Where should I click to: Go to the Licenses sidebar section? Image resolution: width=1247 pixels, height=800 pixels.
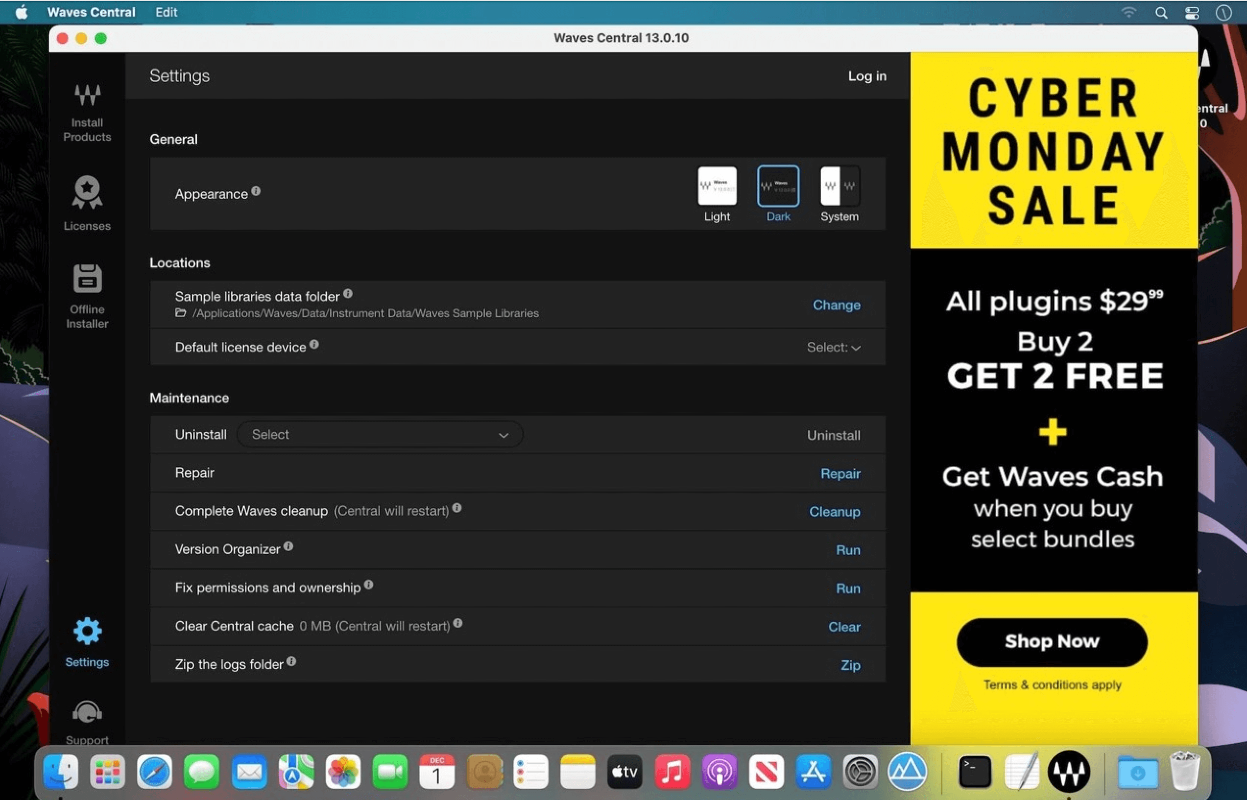(x=87, y=204)
